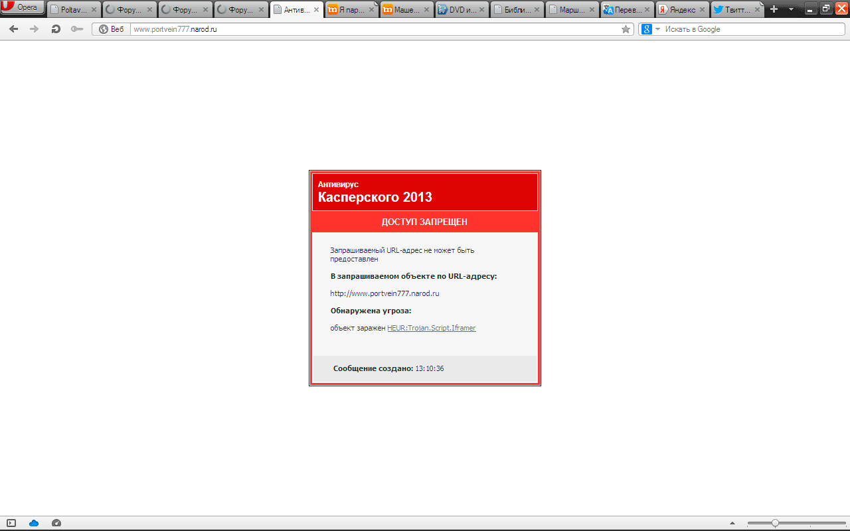Bookmark this page with the star icon
This screenshot has height=531, width=850.
[626, 29]
